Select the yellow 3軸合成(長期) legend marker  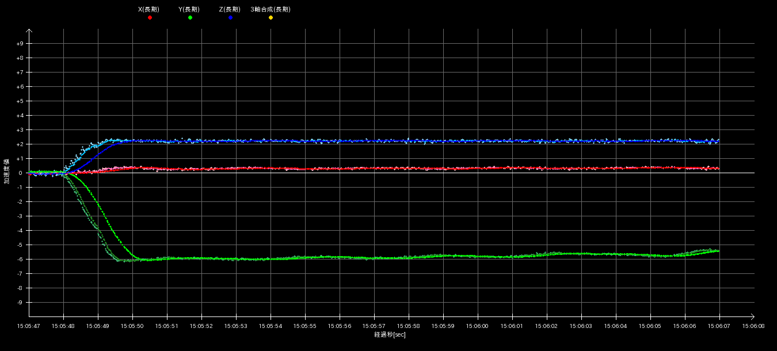[x=271, y=18]
